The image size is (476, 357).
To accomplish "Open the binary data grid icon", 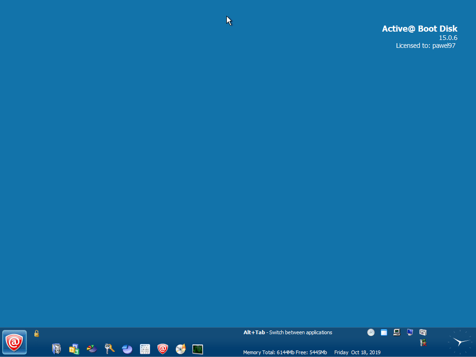I will (x=145, y=349).
